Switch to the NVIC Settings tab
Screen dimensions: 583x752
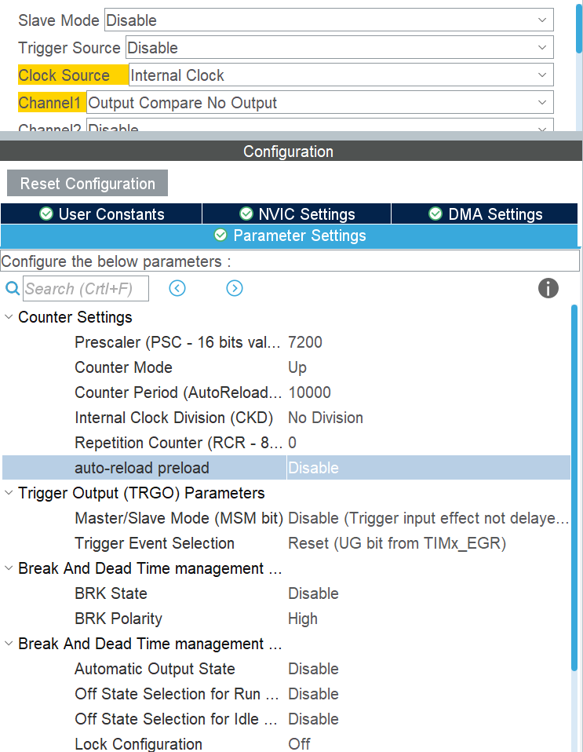point(297,214)
